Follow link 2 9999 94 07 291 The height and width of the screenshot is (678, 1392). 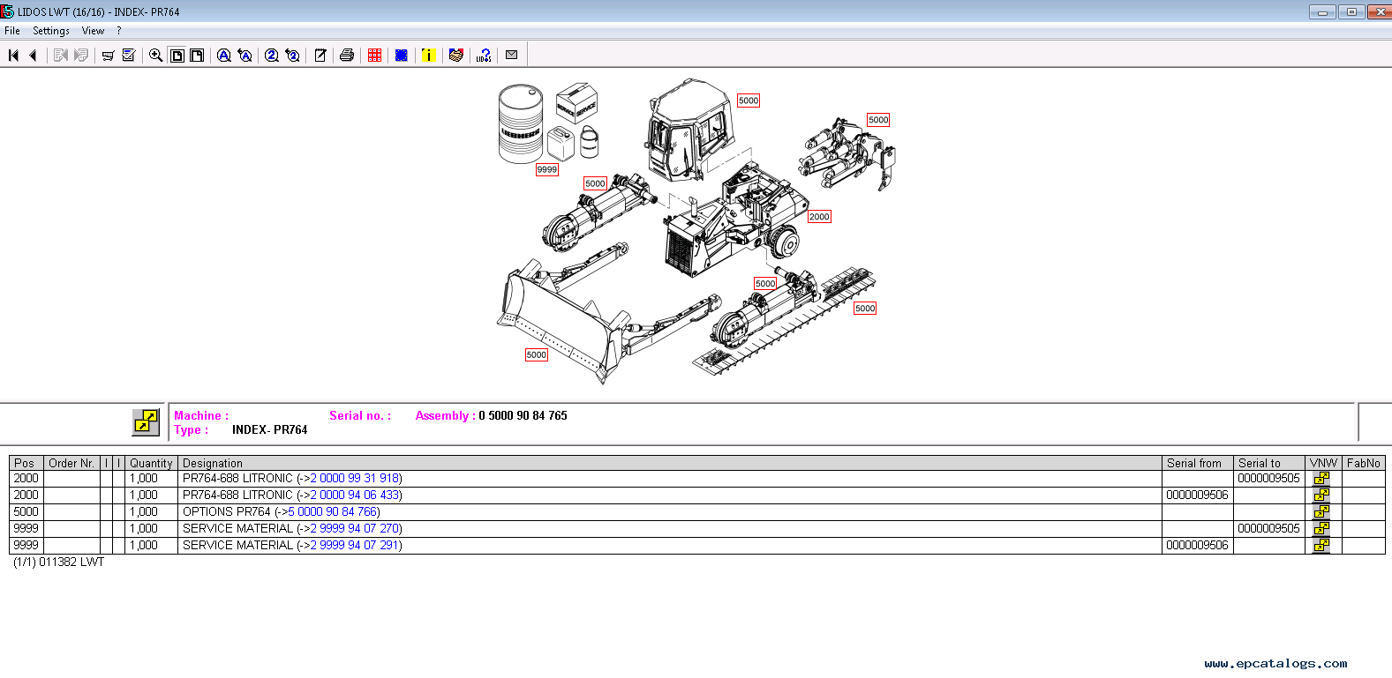355,545
